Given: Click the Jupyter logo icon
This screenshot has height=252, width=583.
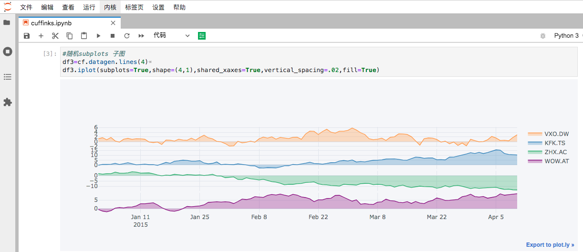Looking at the screenshot, I should (7, 7).
